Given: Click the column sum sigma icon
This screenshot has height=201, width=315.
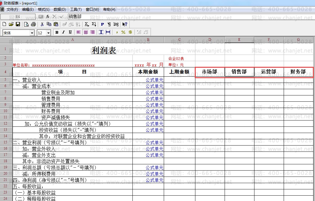Looking at the screenshot, I should click(x=94, y=24).
